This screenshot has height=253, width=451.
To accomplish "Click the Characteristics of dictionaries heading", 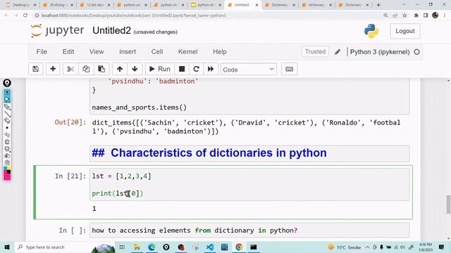I will pos(209,153).
